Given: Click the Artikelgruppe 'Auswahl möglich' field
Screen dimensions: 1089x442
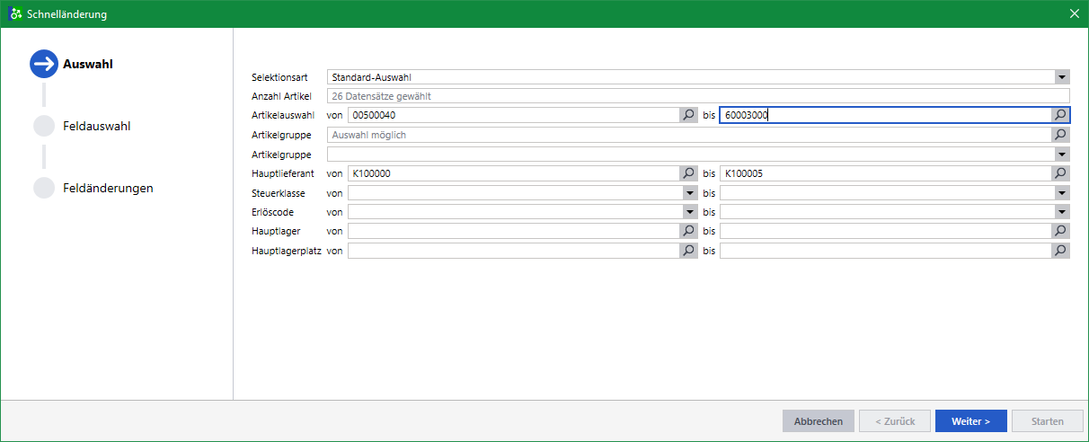Looking at the screenshot, I should (689, 135).
